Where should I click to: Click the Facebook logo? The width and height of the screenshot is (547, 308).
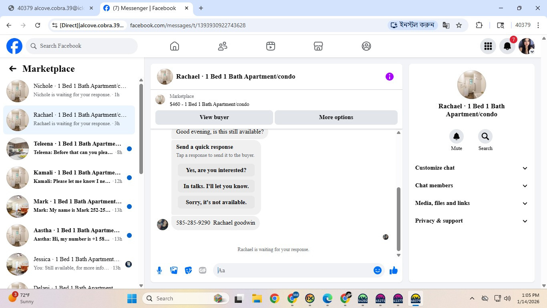(x=14, y=46)
